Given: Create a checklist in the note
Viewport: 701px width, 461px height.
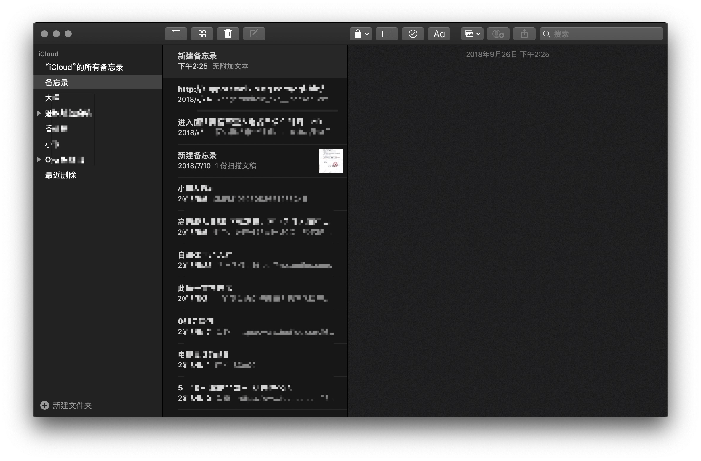Looking at the screenshot, I should point(413,33).
